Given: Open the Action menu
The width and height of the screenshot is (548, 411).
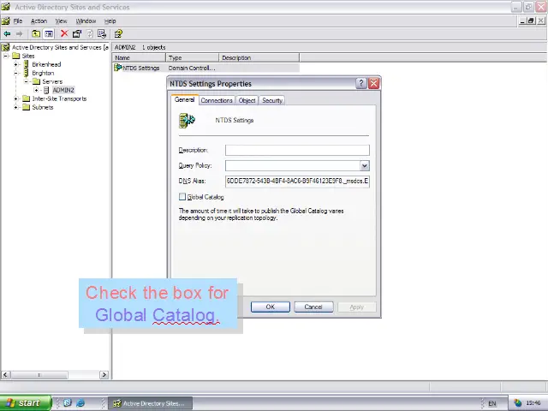Looking at the screenshot, I should click(x=39, y=21).
